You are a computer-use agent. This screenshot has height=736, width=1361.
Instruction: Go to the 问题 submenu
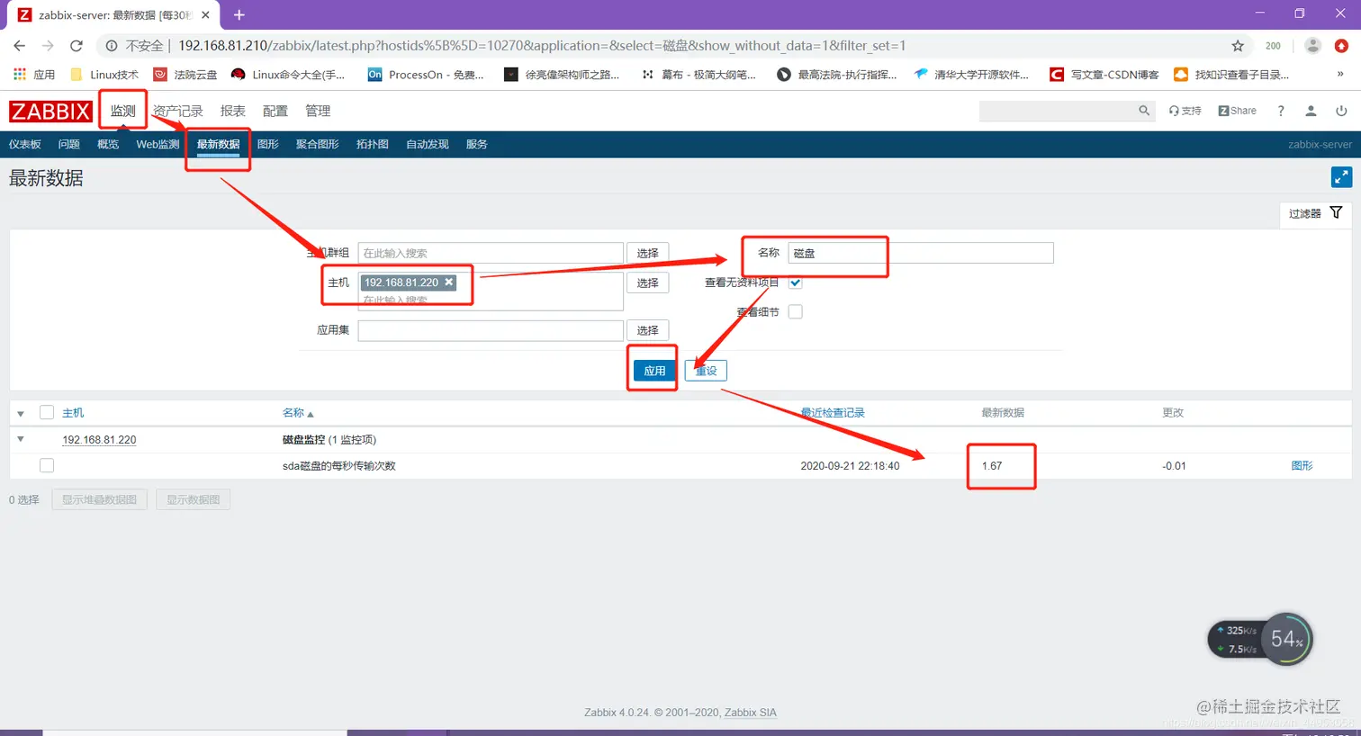[68, 144]
